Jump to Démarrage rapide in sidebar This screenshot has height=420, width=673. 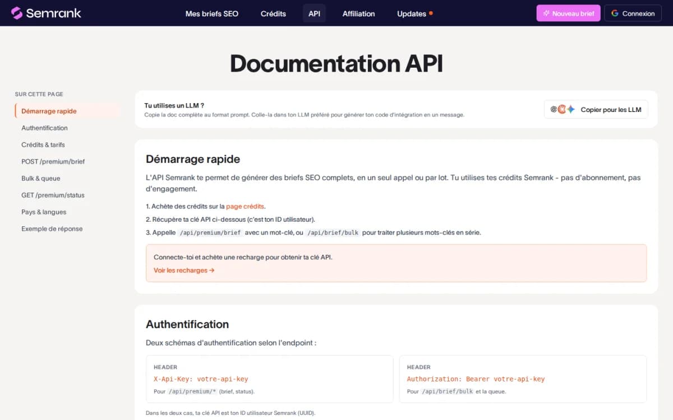point(68,111)
